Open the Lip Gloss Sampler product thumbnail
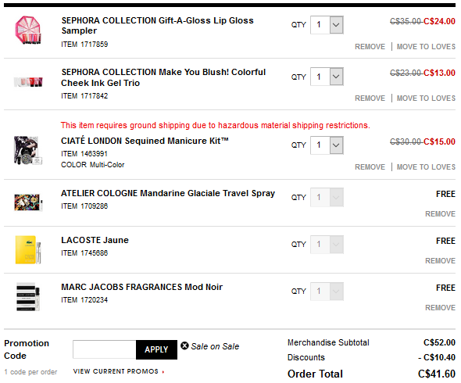This screenshot has height=383, width=461. point(28,30)
